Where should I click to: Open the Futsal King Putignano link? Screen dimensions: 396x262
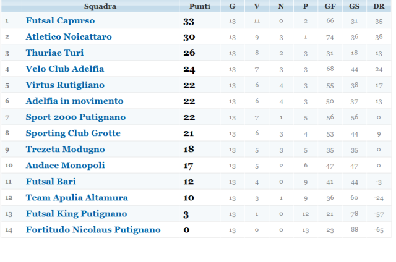77,214
